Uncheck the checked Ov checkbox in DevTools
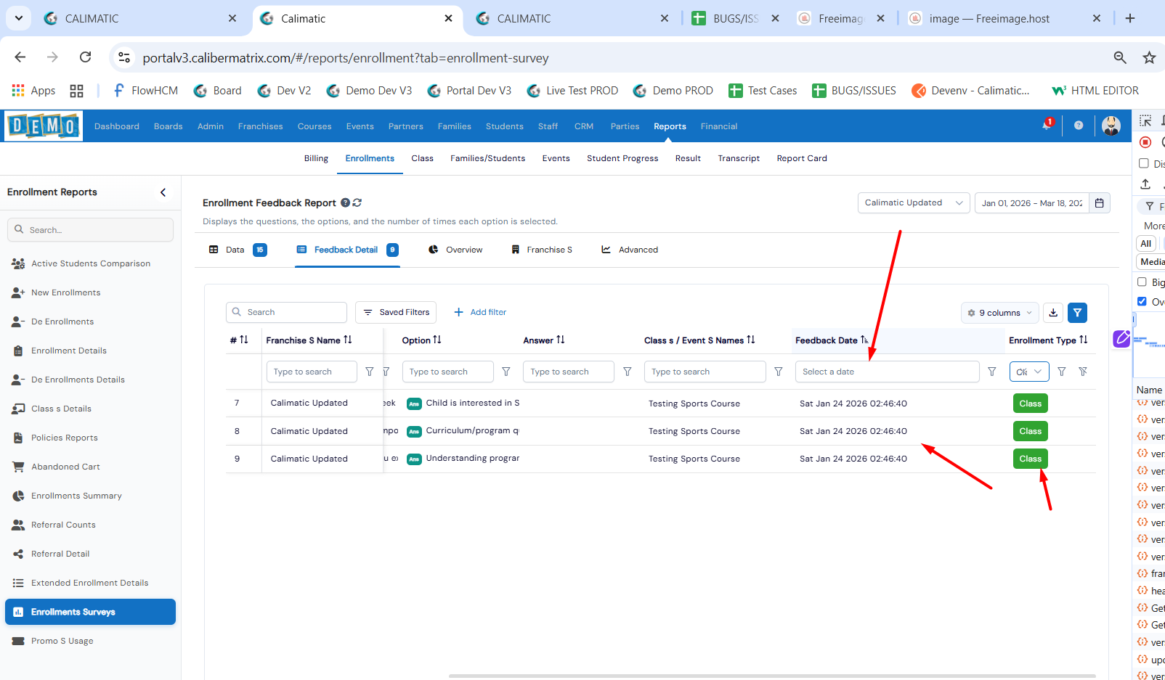 pos(1142,301)
